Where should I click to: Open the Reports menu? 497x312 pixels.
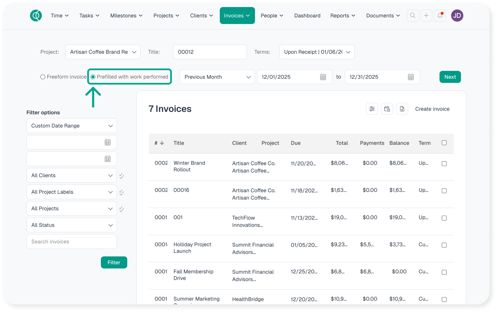tap(343, 16)
